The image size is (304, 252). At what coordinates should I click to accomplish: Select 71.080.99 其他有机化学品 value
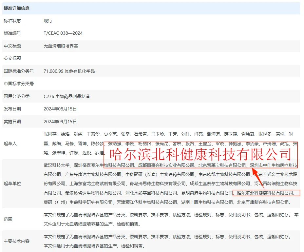pyautogui.click(x=69, y=71)
